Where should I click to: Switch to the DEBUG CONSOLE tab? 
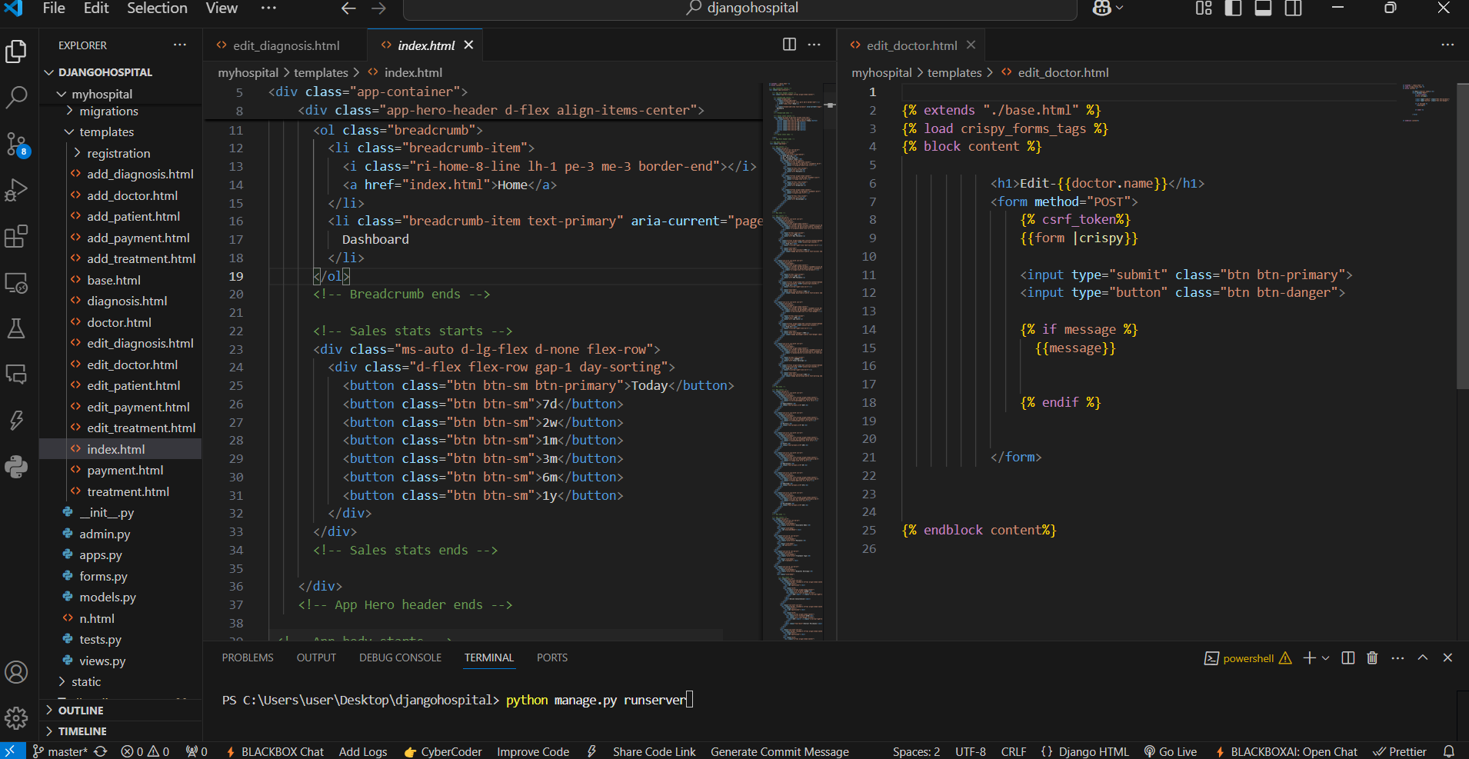(x=400, y=658)
